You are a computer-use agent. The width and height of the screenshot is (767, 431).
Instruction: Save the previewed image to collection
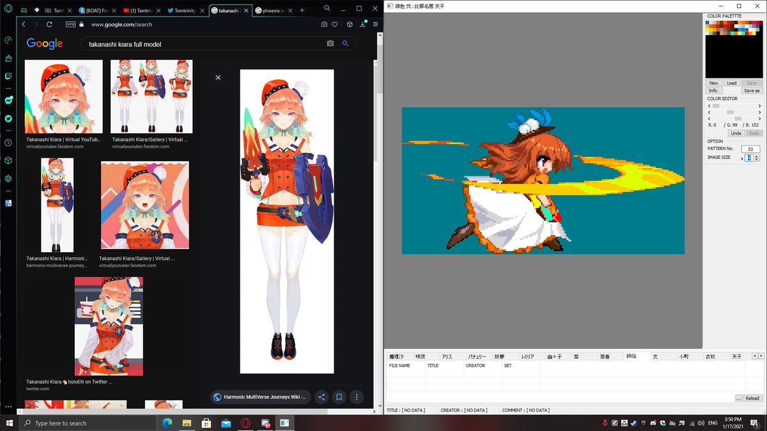tap(339, 397)
